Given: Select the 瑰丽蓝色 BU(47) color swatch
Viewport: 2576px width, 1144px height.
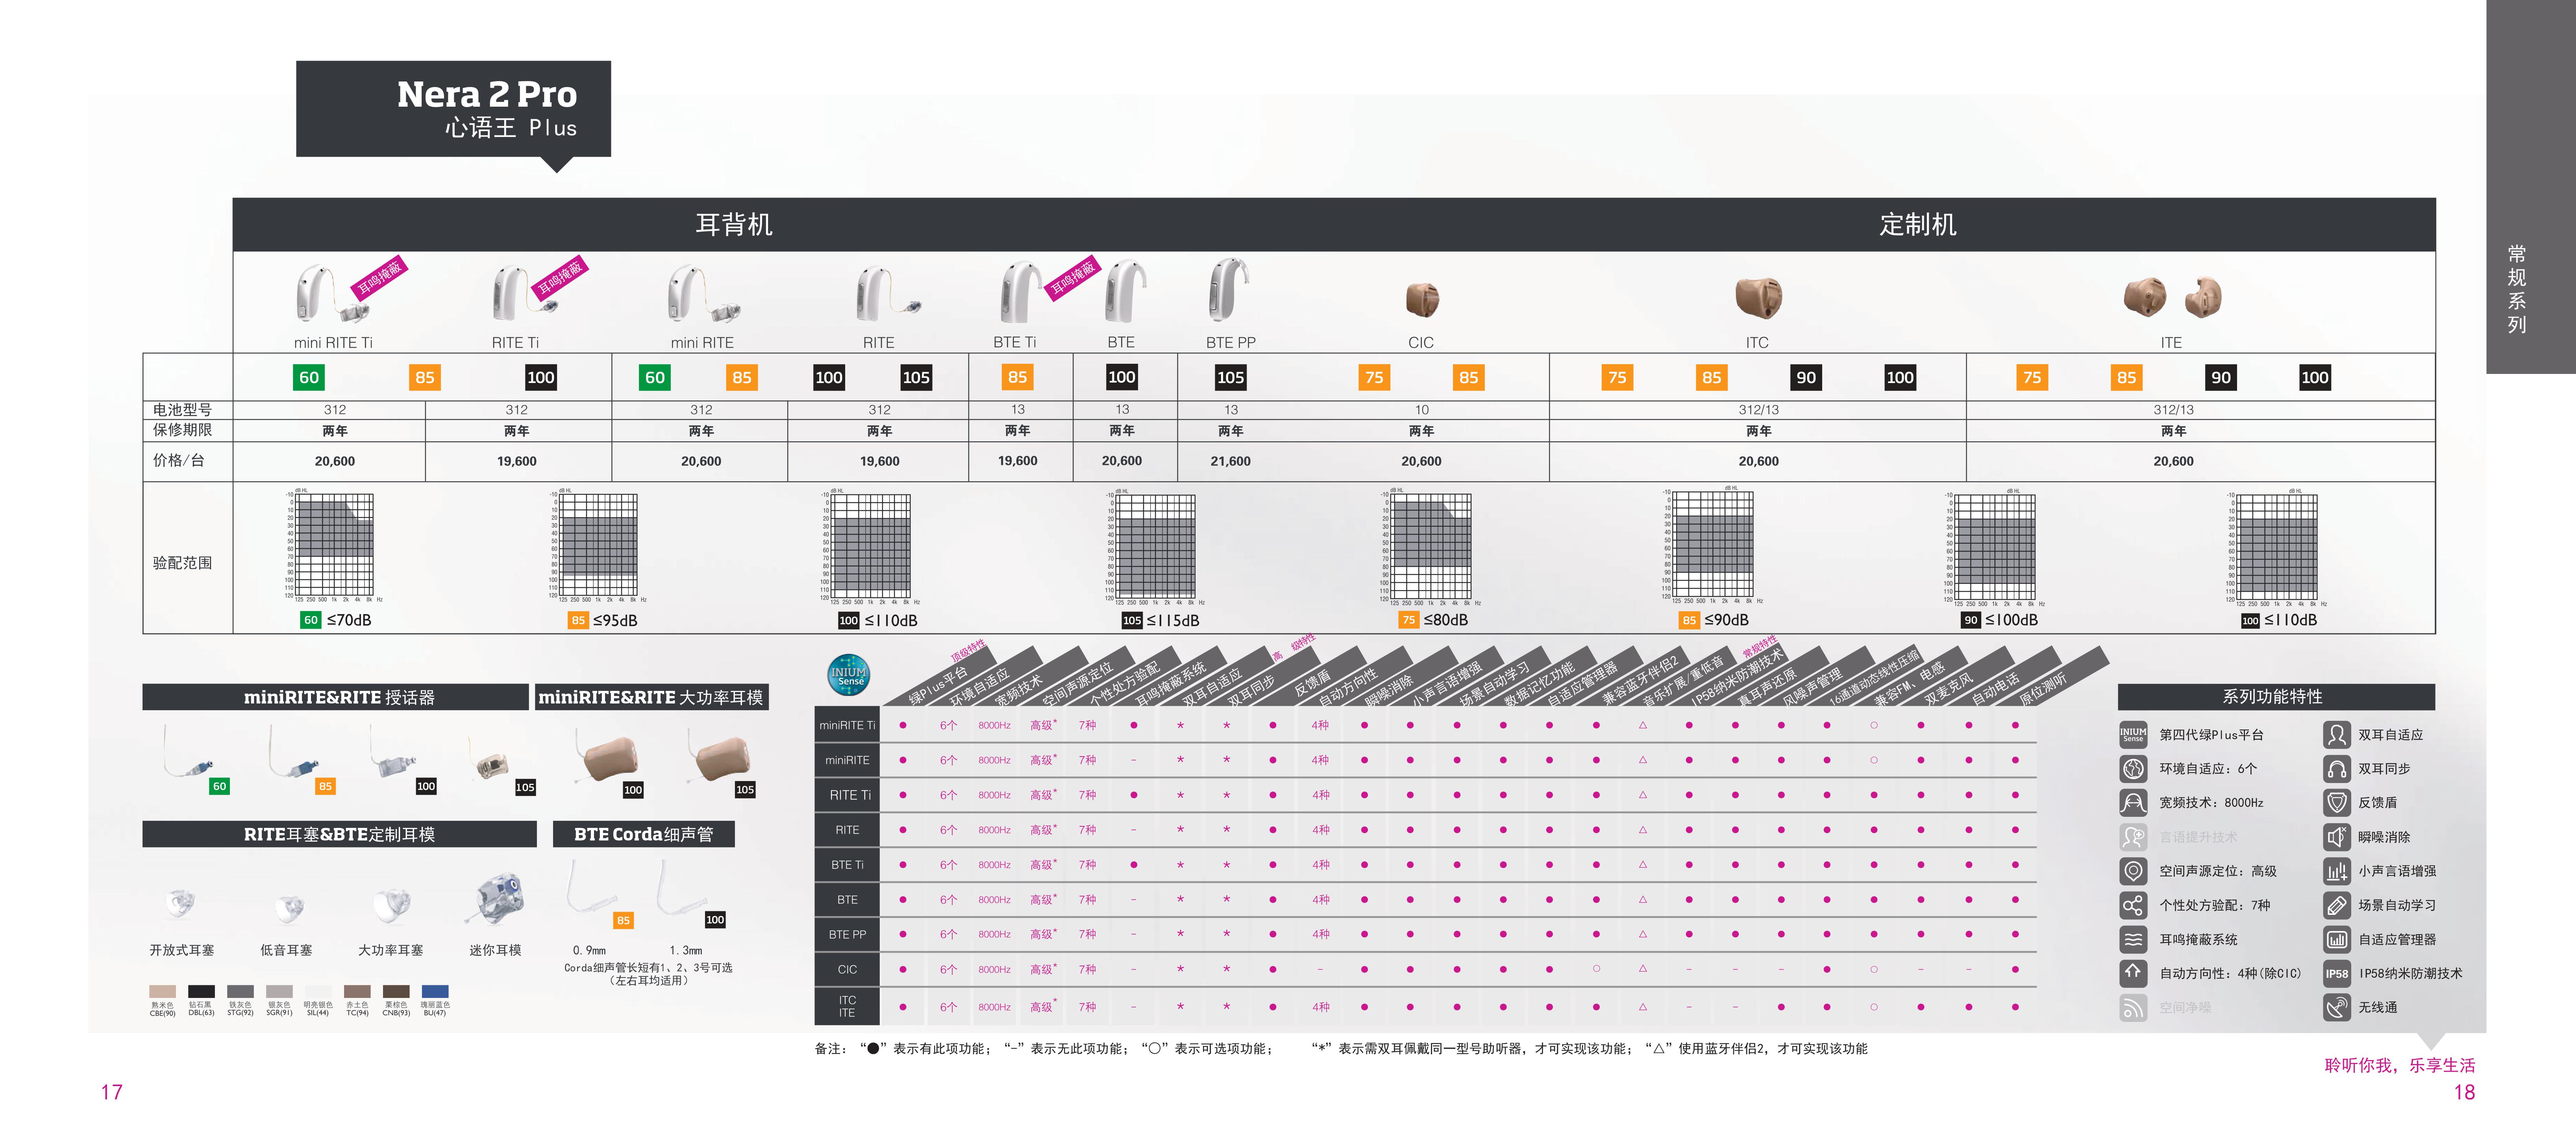Looking at the screenshot, I should [435, 992].
